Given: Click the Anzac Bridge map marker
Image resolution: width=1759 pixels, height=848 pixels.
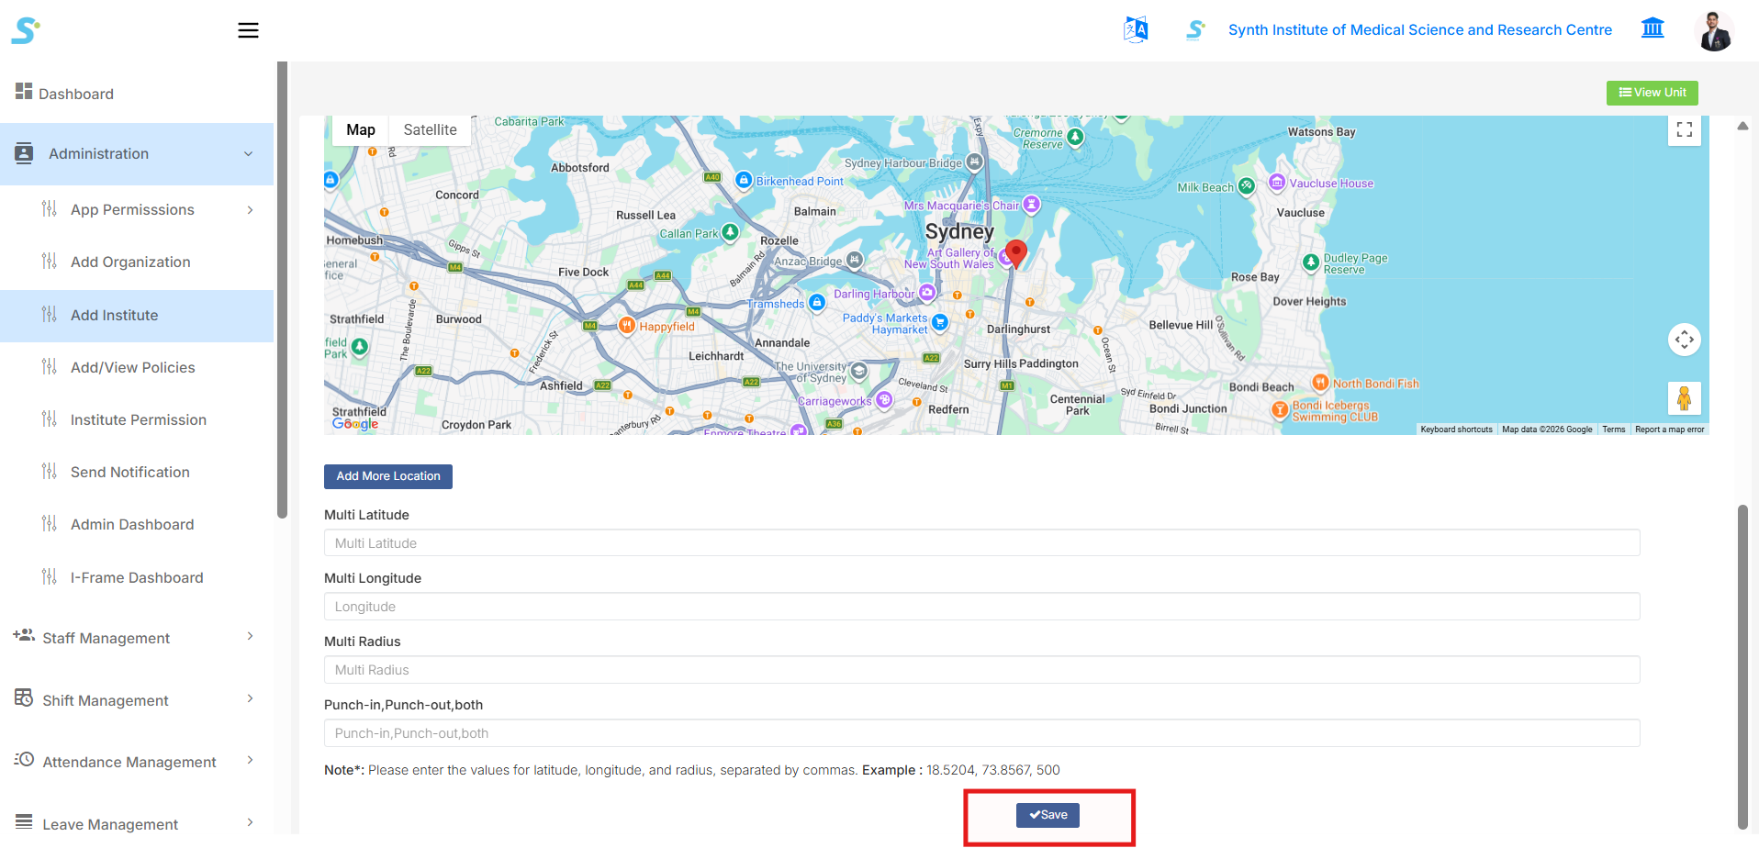Looking at the screenshot, I should pyautogui.click(x=855, y=261).
